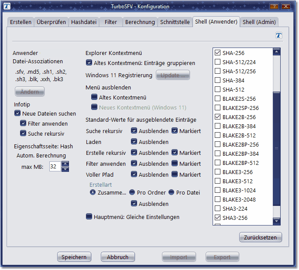The image size is (299, 270).
Task: Switch to the Erstellen tab
Action: (21, 22)
